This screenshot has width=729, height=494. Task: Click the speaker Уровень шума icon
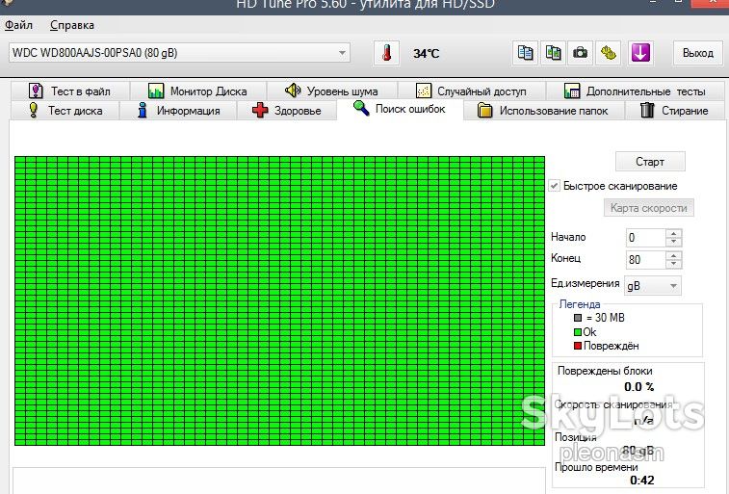pos(293,91)
